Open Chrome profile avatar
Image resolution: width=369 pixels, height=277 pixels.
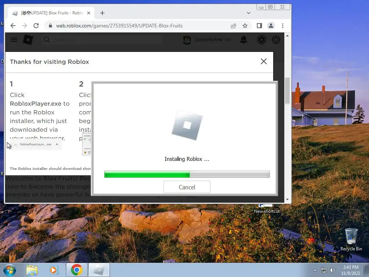pyautogui.click(x=271, y=26)
